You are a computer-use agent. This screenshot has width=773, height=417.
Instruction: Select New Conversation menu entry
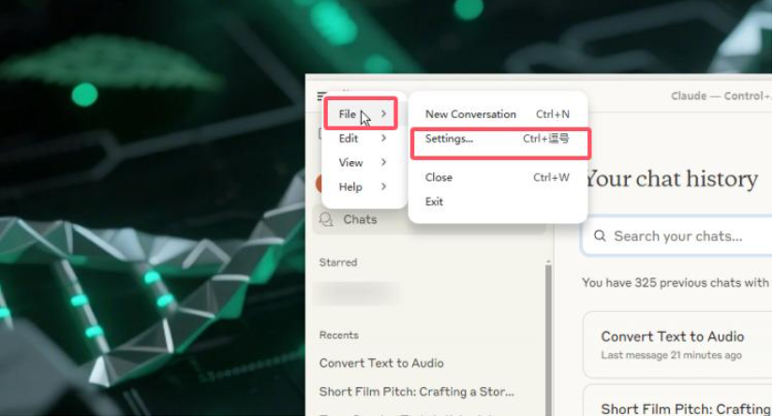tap(498, 114)
